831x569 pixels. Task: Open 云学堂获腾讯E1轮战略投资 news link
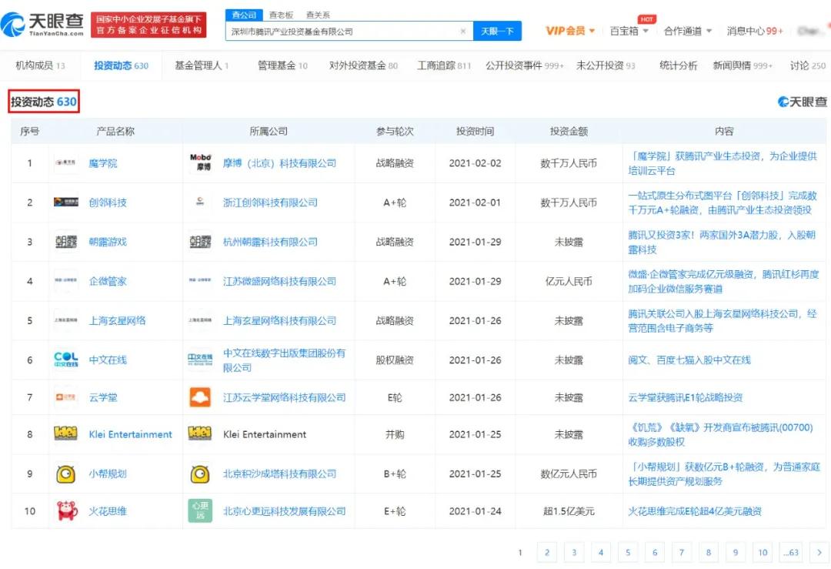pos(686,397)
